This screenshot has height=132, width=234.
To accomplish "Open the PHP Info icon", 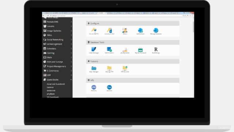I will pos(94,87).
